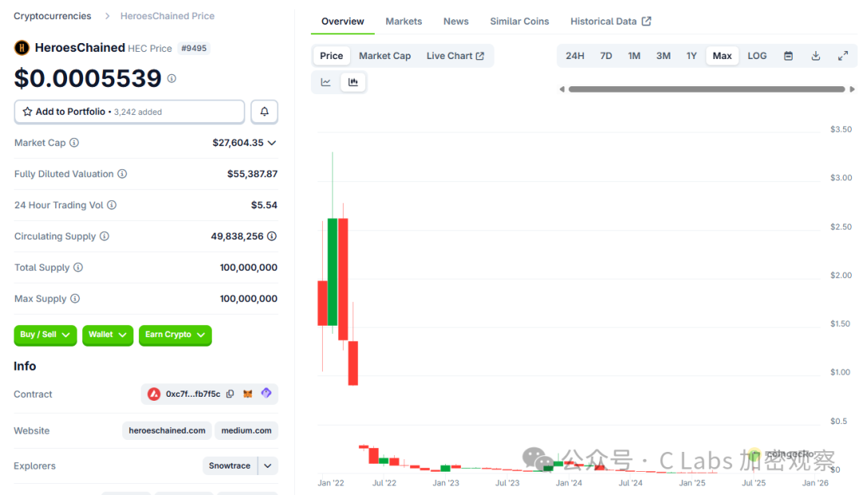The height and width of the screenshot is (495, 863).
Task: Select the $5.54 trading volume value
Action: tap(264, 205)
